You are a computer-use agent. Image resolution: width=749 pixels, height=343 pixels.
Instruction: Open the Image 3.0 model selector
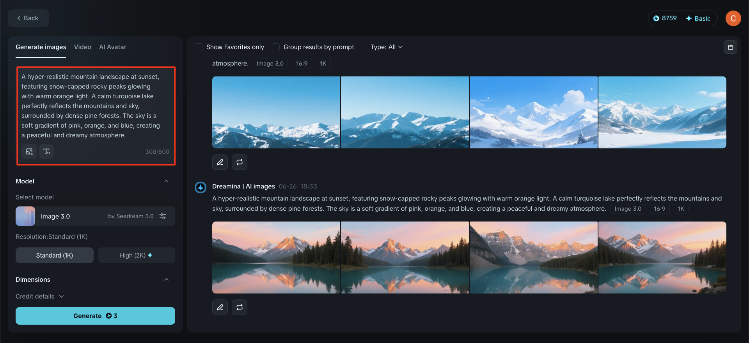95,216
